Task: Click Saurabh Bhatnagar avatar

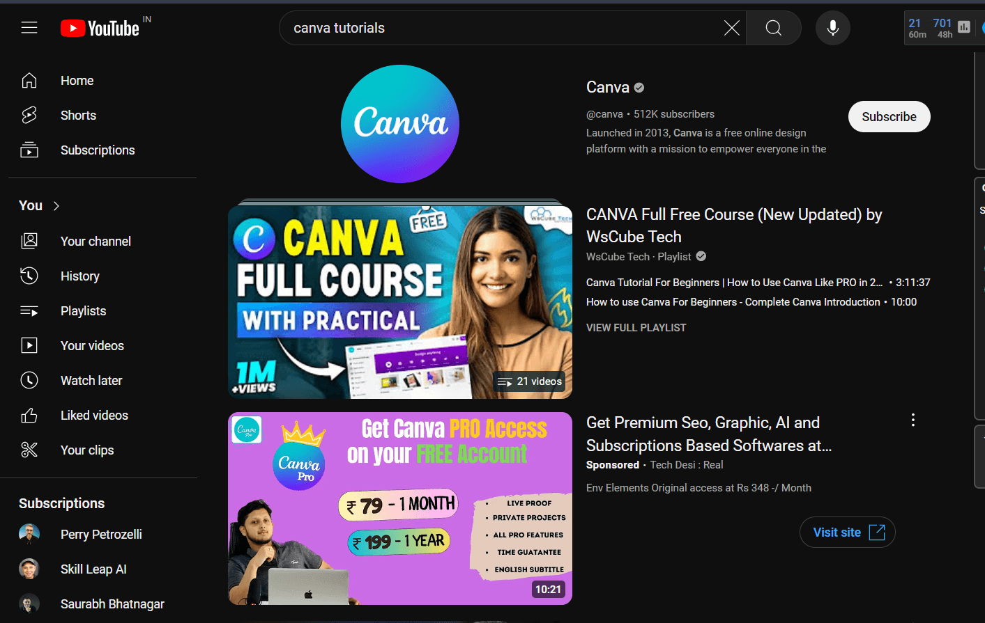Action: [29, 604]
